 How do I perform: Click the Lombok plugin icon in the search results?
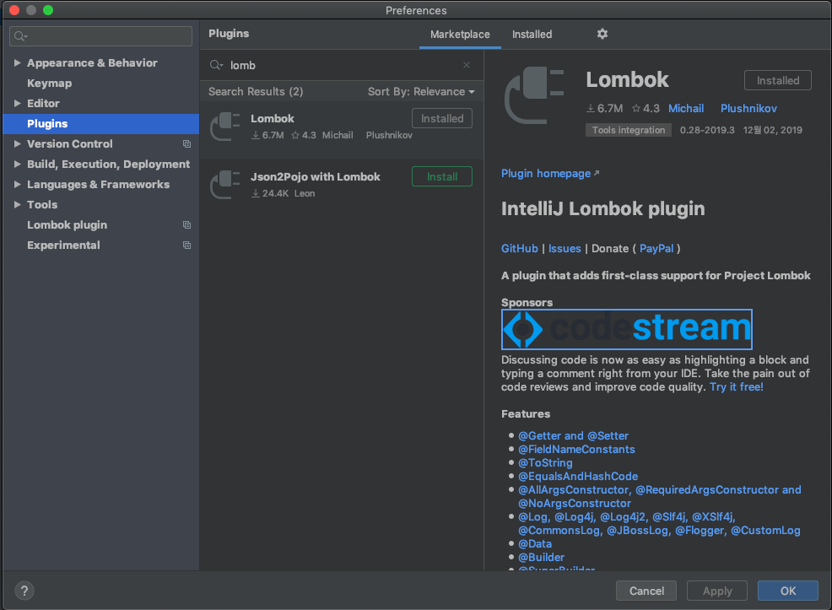click(x=225, y=127)
